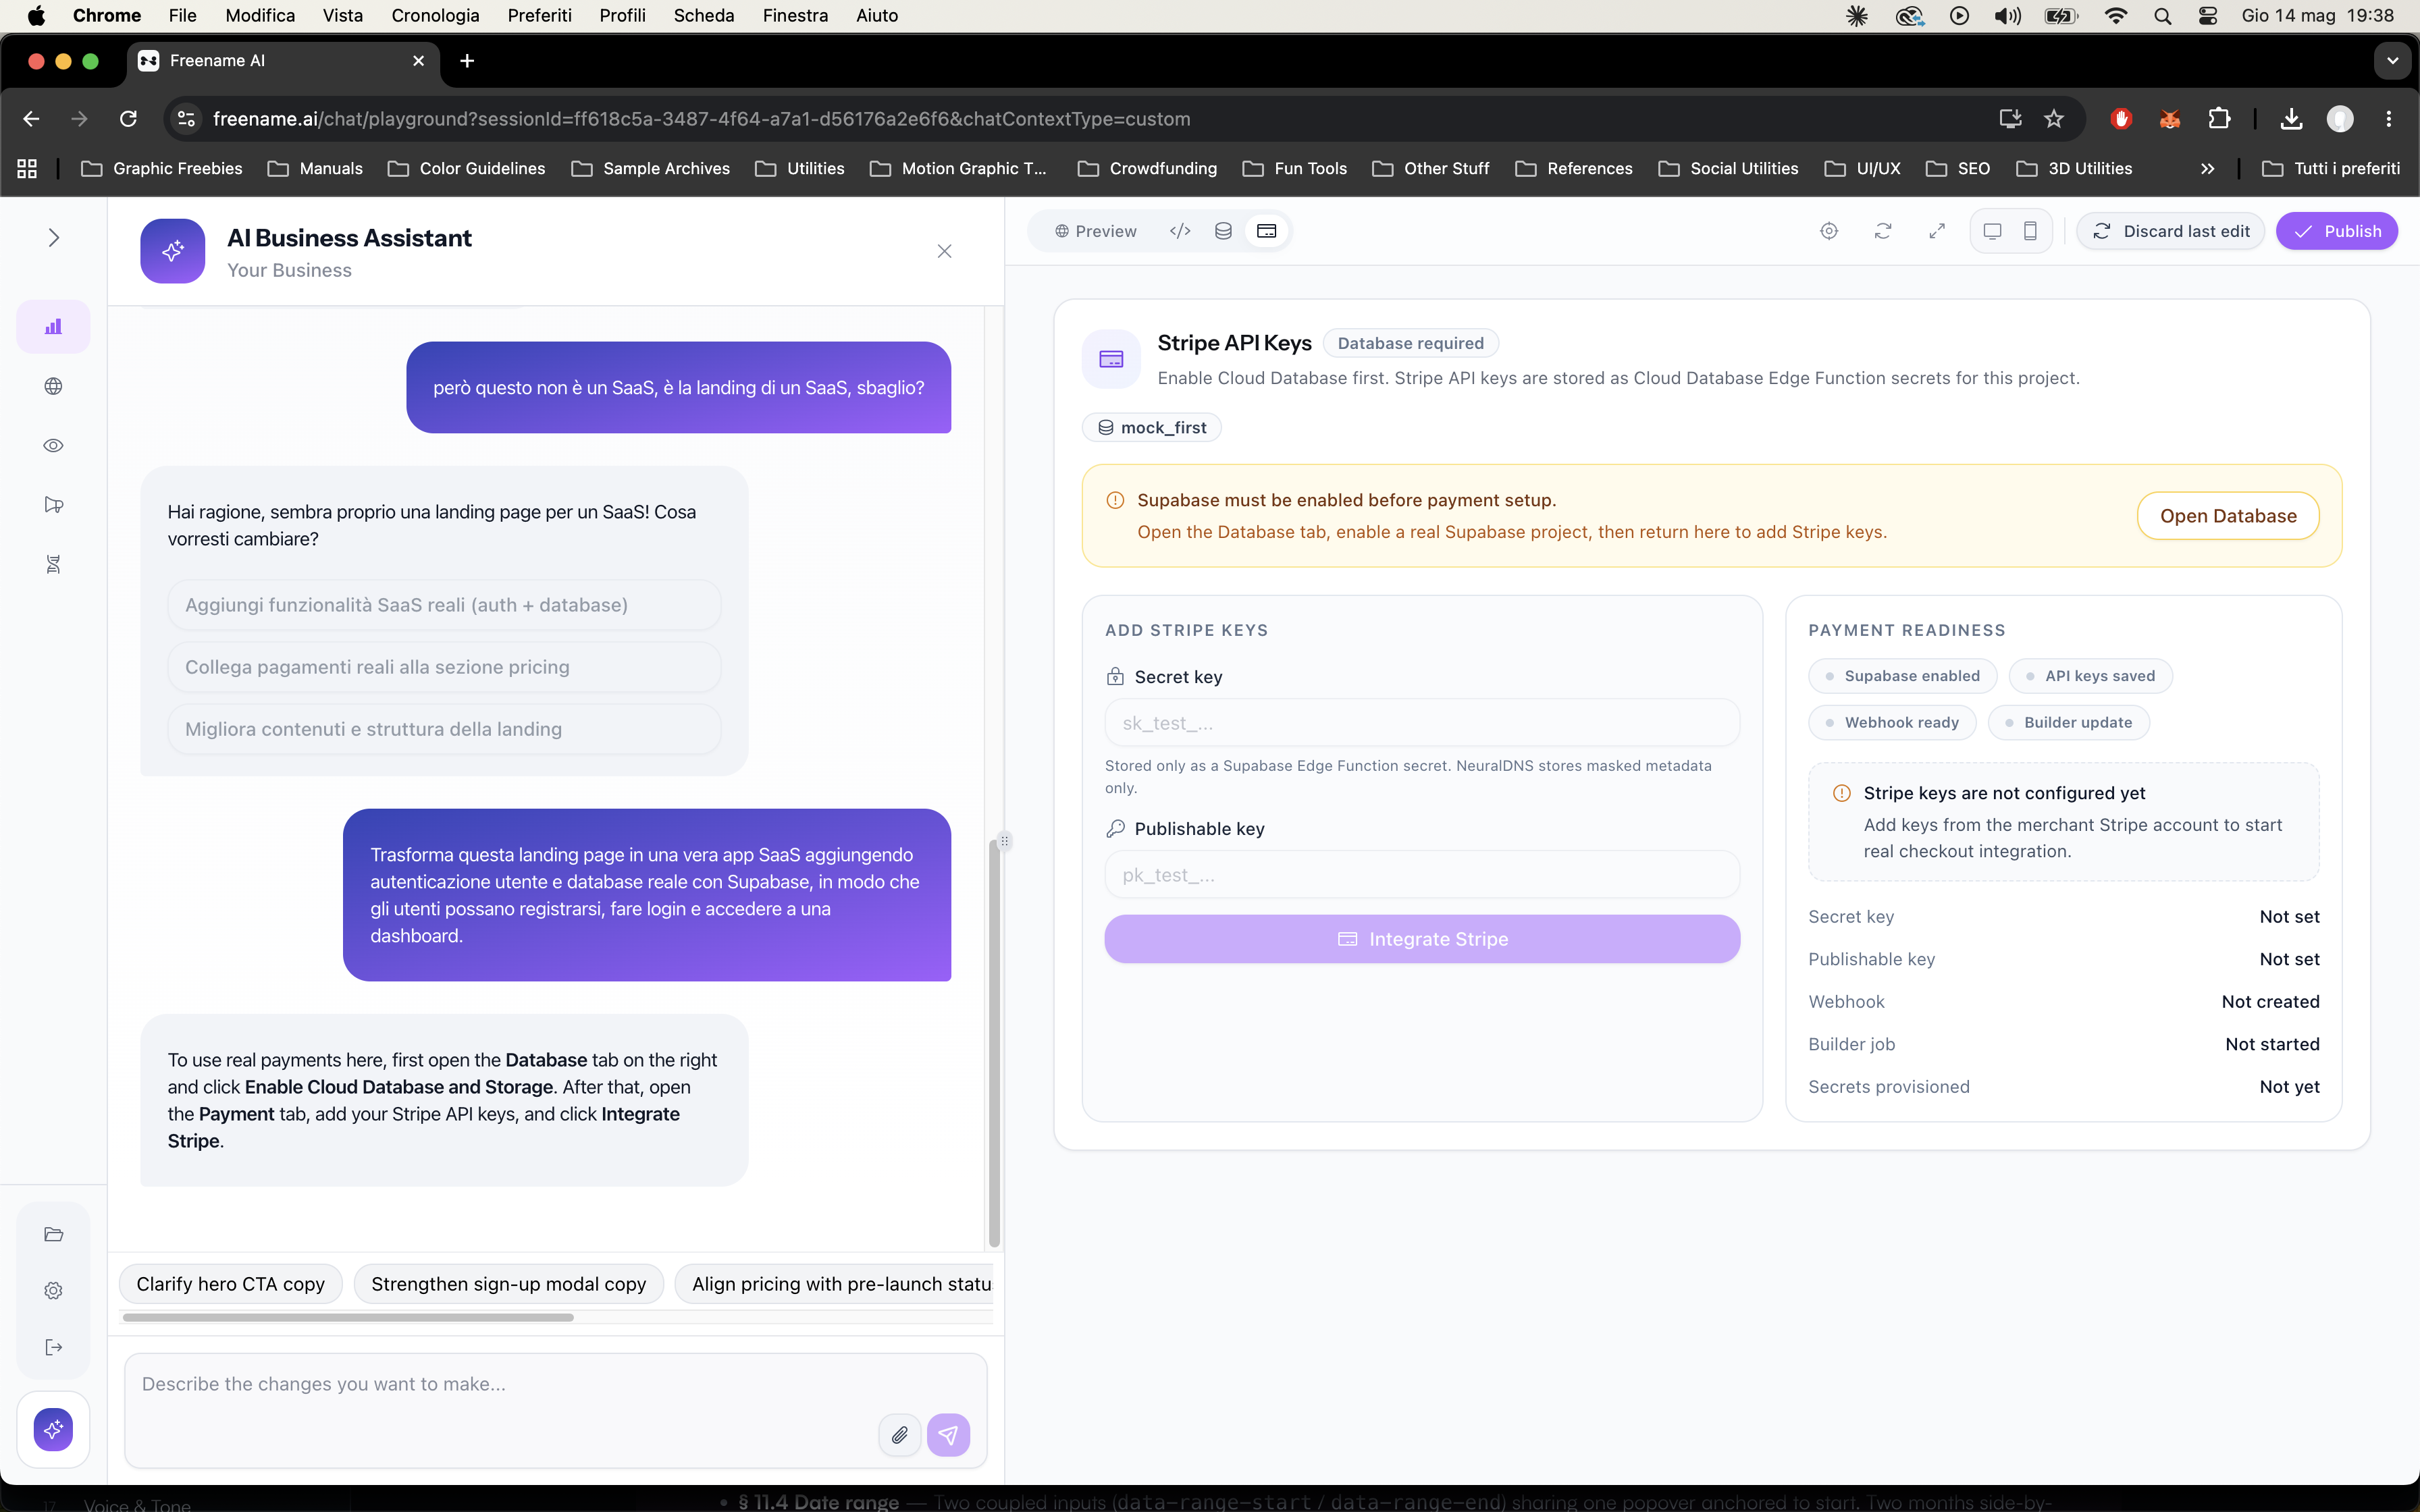
Task: Show more bookmarks chevron
Action: coord(2207,169)
